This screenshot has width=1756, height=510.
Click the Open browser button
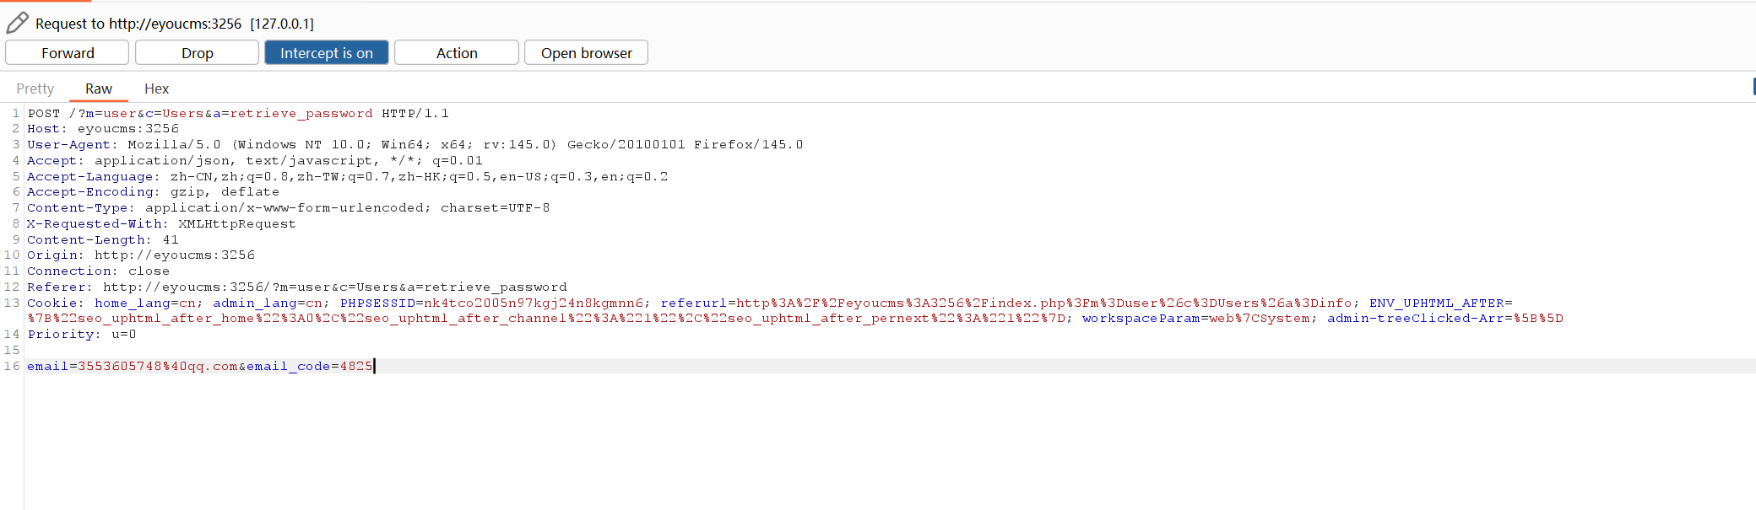tap(586, 52)
